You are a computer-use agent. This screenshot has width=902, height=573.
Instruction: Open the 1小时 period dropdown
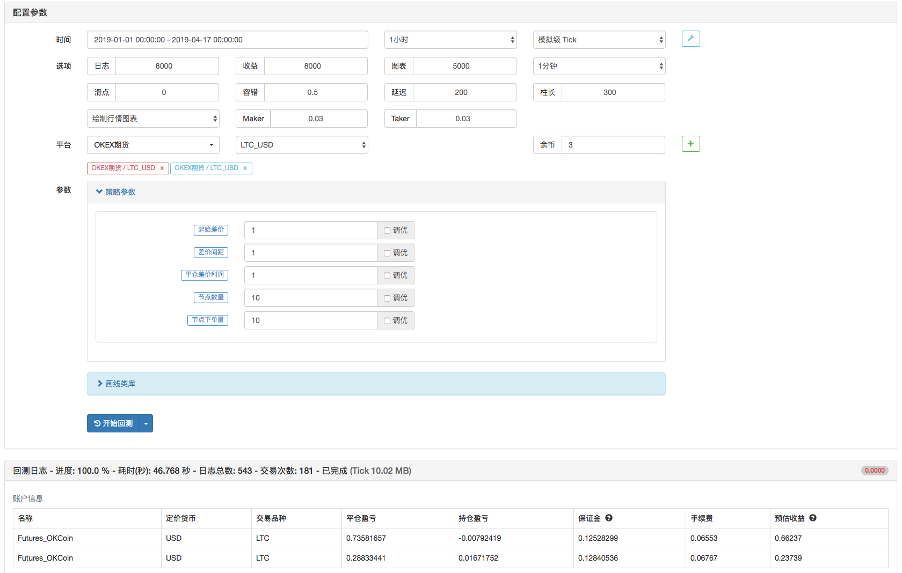tap(450, 40)
